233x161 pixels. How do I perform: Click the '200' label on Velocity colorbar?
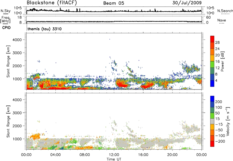[219, 102]
